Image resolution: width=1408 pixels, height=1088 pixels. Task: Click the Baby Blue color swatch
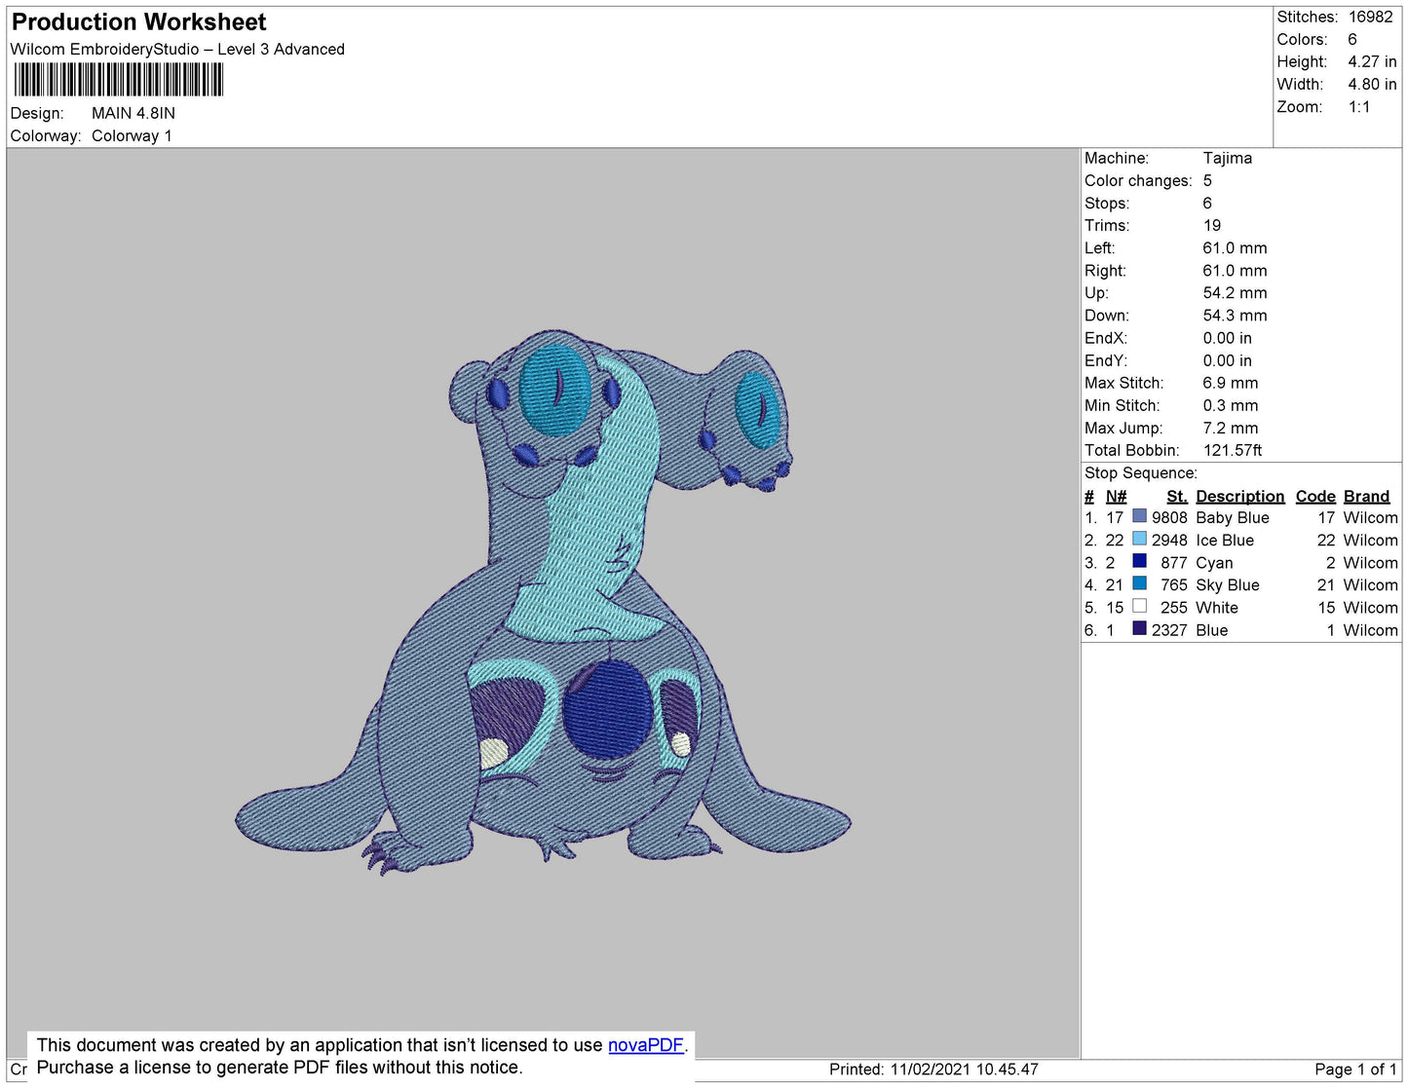click(1139, 516)
